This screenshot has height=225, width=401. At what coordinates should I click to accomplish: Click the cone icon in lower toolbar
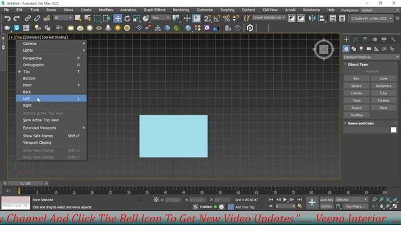(108, 27)
